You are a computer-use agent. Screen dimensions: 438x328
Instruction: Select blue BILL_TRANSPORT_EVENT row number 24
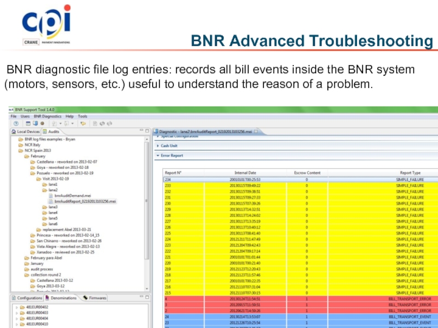point(301,317)
